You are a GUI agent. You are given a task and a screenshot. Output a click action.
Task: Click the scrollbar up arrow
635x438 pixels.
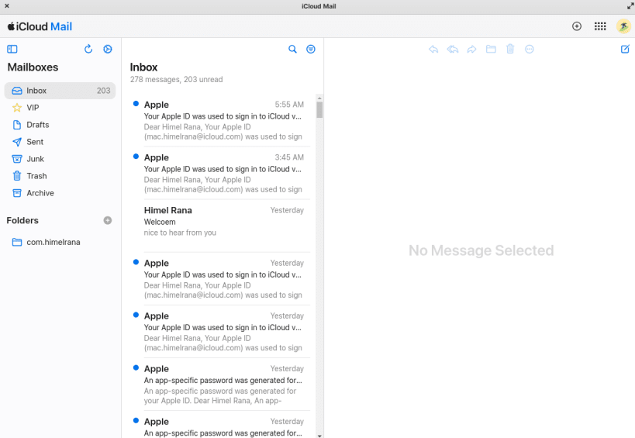(319, 98)
